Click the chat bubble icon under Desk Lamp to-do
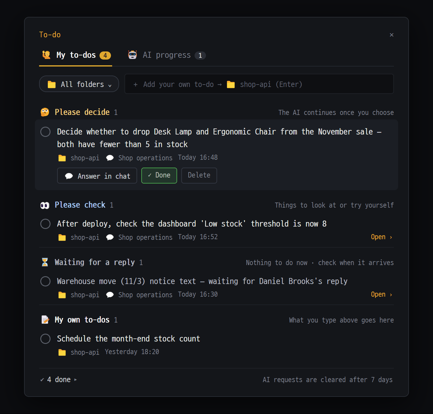The height and width of the screenshot is (414, 433). [110, 158]
